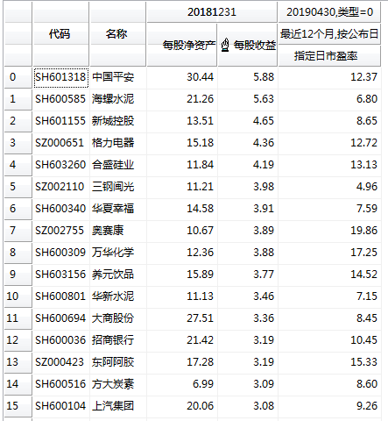Viewport: 388px width, 421px height.
Task: Select the row header numbered 0
Action: 18,77
